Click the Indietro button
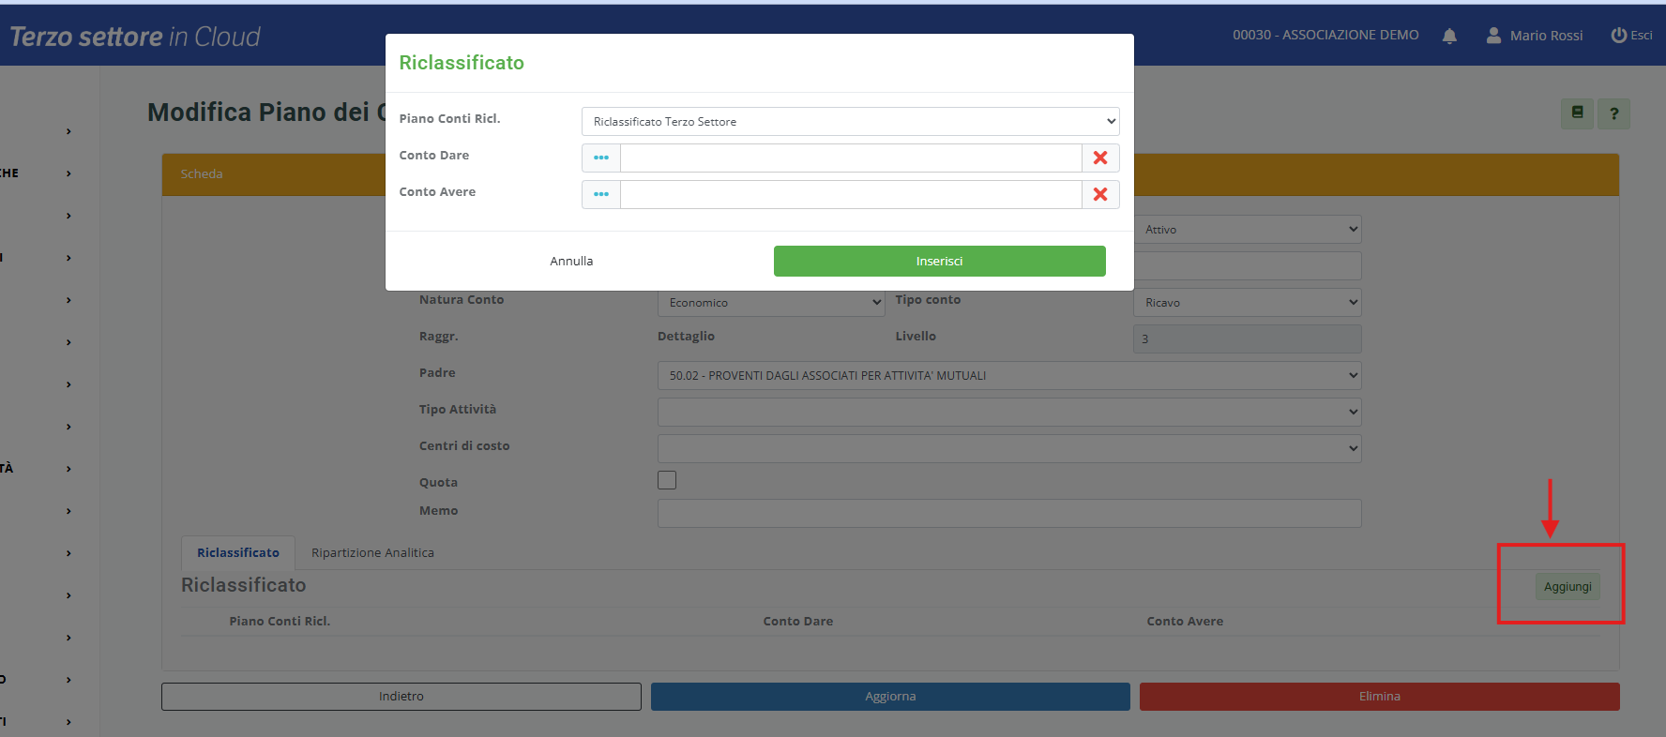The width and height of the screenshot is (1666, 737). click(x=401, y=696)
